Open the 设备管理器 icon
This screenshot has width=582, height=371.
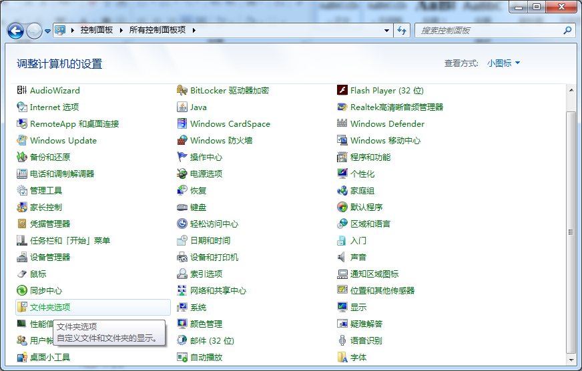coord(22,257)
